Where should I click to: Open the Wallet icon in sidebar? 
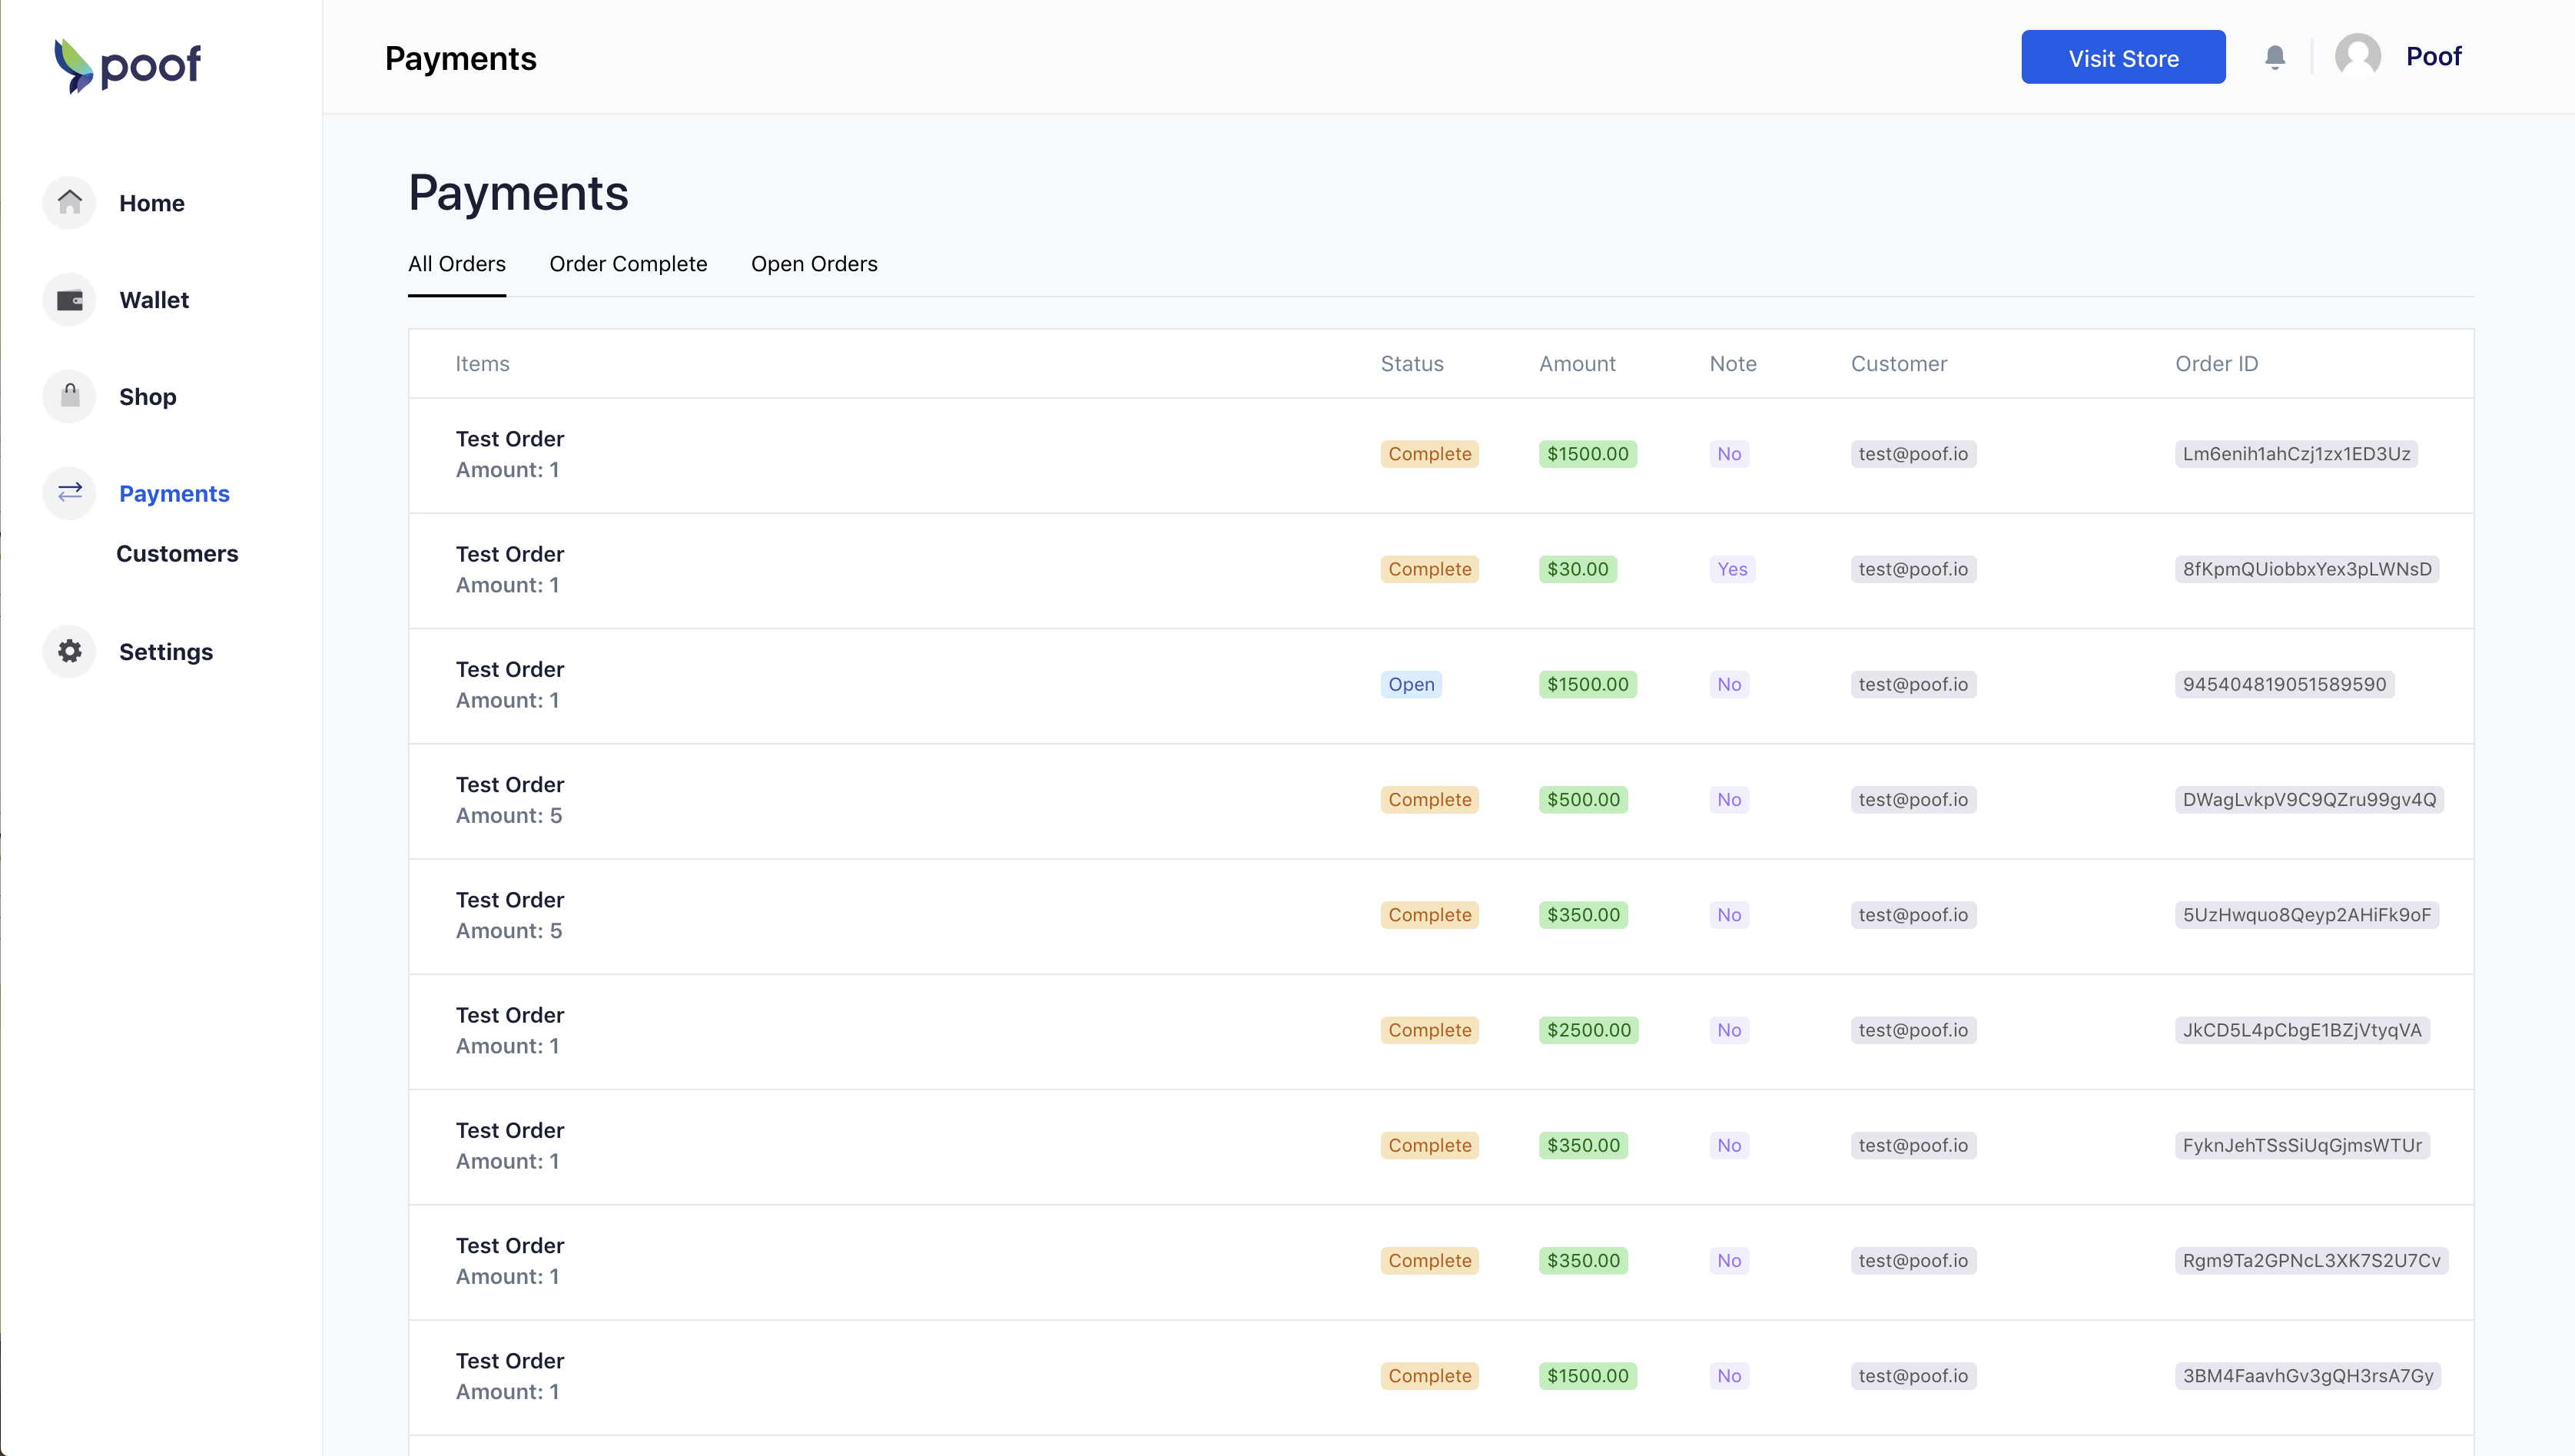[x=69, y=300]
